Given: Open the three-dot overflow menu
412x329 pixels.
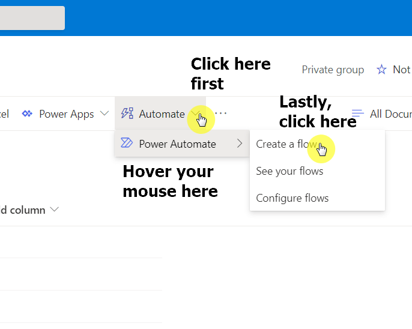Looking at the screenshot, I should [221, 113].
